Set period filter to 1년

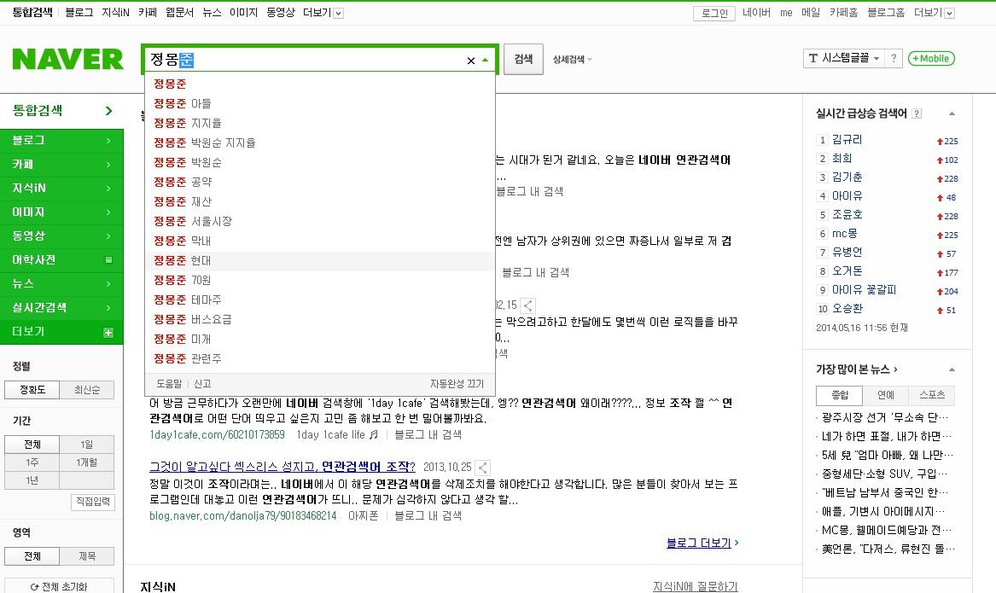click(32, 480)
